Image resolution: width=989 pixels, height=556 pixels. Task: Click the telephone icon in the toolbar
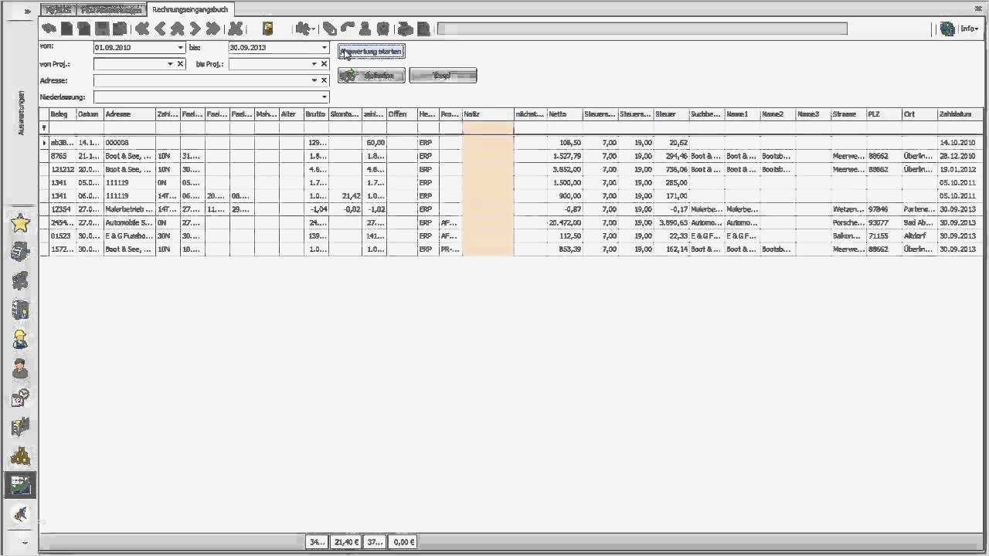346,29
